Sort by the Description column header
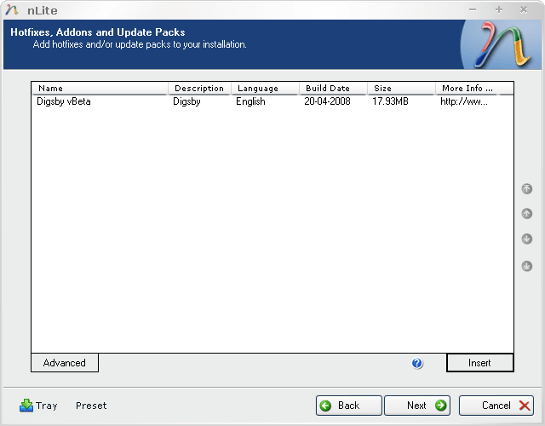The width and height of the screenshot is (545, 426). 199,89
